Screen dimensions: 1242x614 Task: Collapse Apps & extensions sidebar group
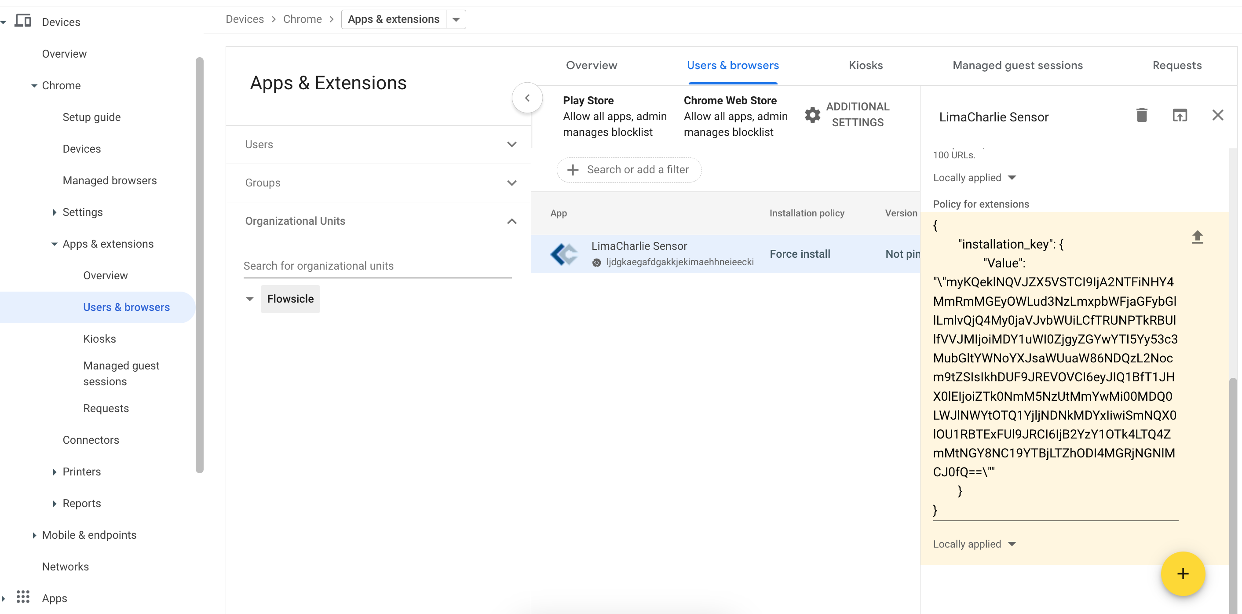[x=55, y=244]
